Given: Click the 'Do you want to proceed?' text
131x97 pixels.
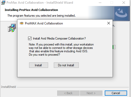Looking at the screenshot, I should pyautogui.click(x=44, y=55).
